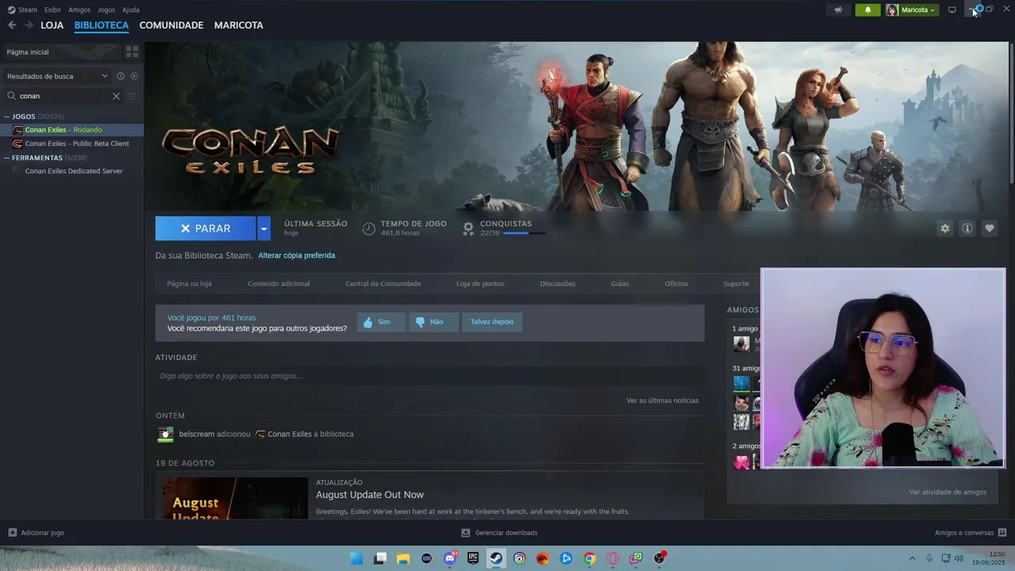
Task: Open the advanced filter icon next to search
Action: 132,96
